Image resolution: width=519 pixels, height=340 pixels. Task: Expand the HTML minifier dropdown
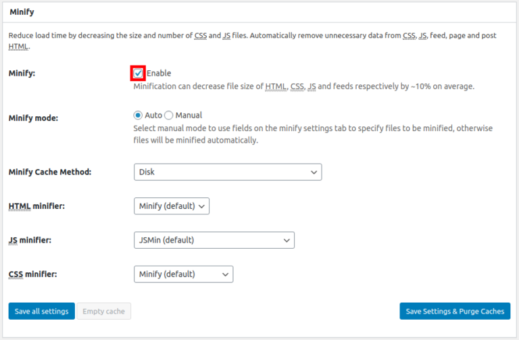point(172,205)
